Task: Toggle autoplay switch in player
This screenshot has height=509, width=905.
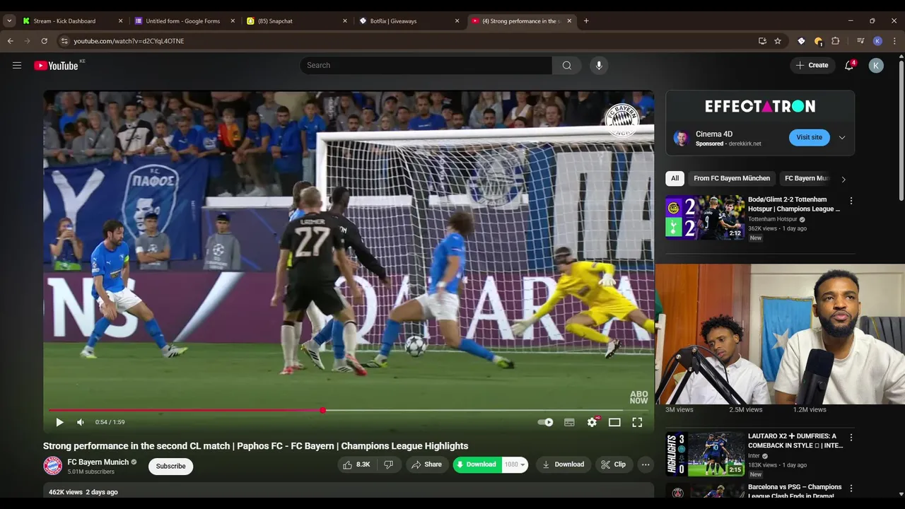Action: (x=545, y=422)
